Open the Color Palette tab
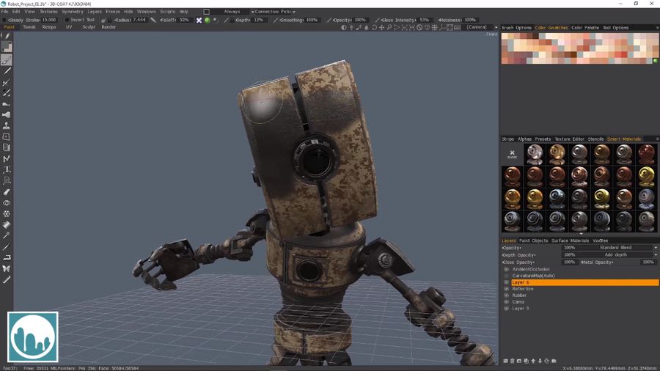 click(584, 28)
